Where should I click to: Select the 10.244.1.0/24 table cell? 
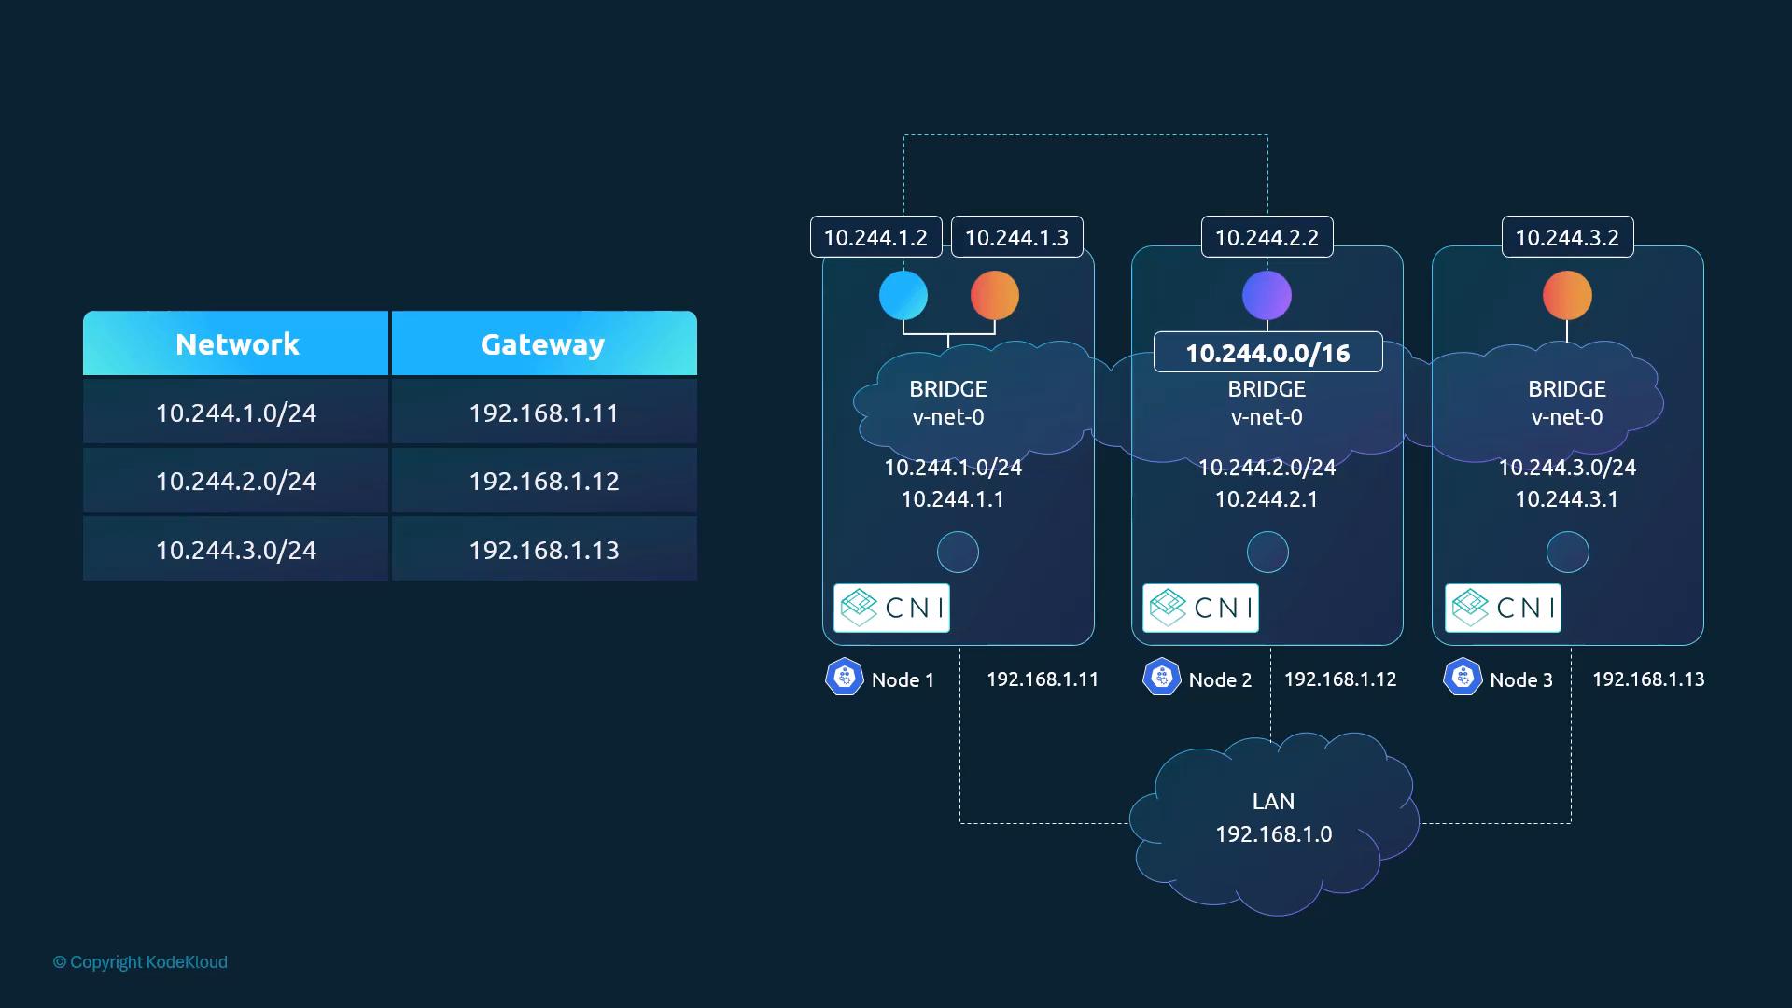click(235, 413)
